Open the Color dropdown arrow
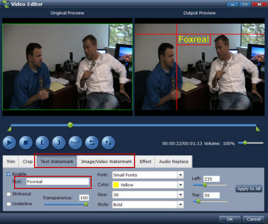The height and width of the screenshot is (224, 268). tap(180, 185)
